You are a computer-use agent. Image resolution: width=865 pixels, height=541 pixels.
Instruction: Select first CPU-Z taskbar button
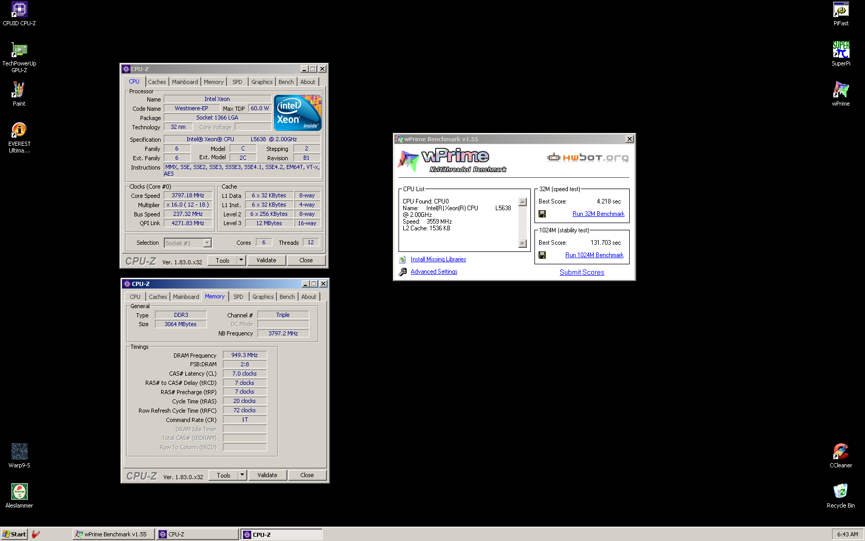(x=198, y=534)
